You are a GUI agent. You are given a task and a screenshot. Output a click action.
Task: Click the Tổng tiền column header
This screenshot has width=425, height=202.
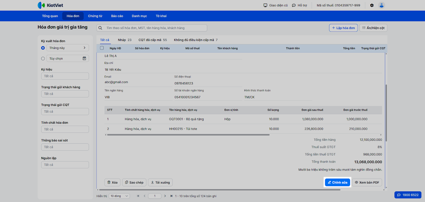349,48
